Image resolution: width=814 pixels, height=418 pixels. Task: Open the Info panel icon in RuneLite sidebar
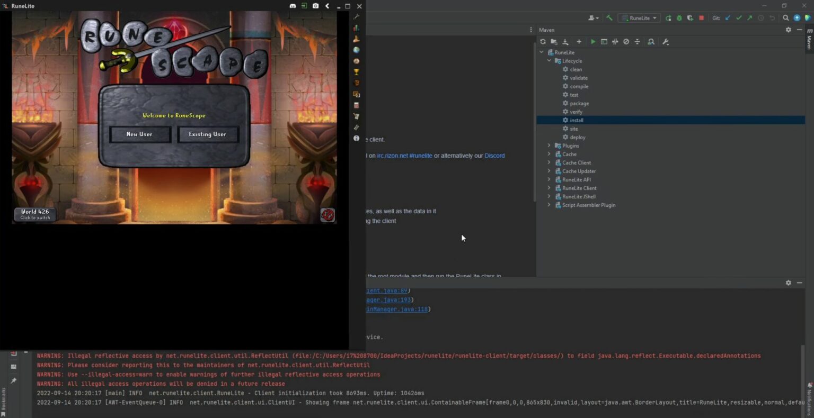coord(356,139)
